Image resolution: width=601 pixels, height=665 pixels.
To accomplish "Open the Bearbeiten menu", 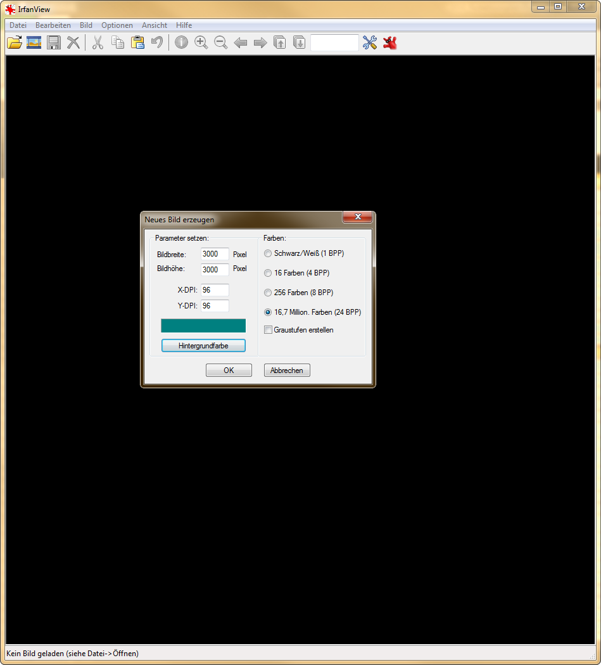I will click(x=53, y=25).
